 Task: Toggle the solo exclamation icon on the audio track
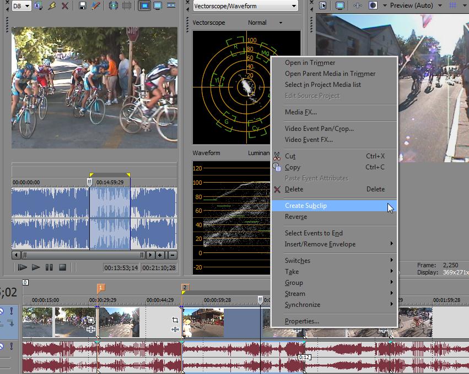coord(11,346)
